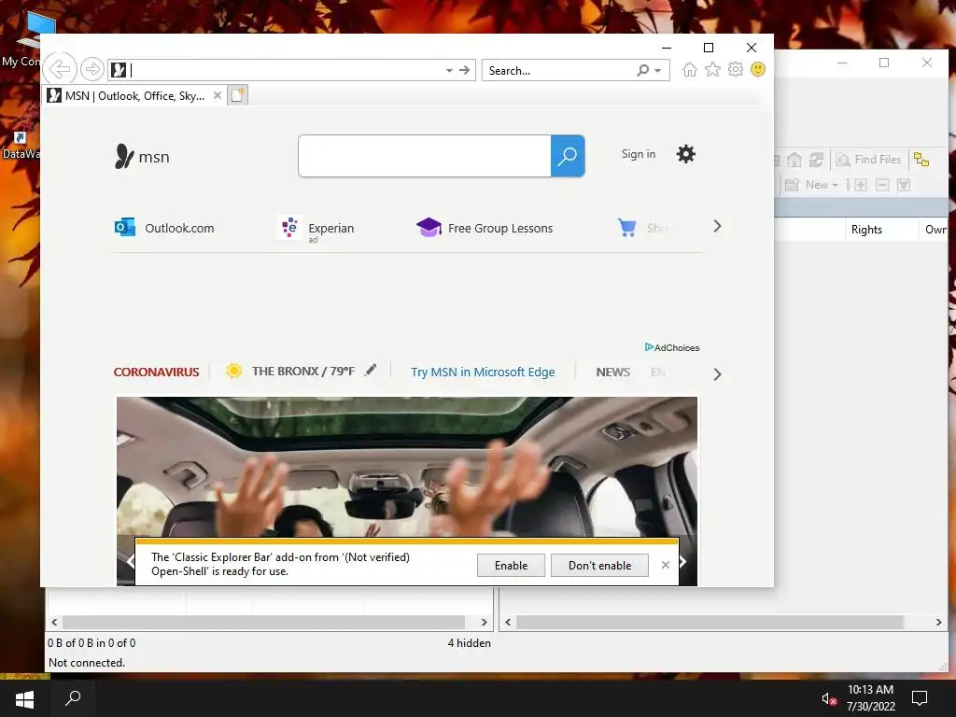Click Try MSN in Microsoft Edge
This screenshot has height=717, width=956.
(483, 372)
